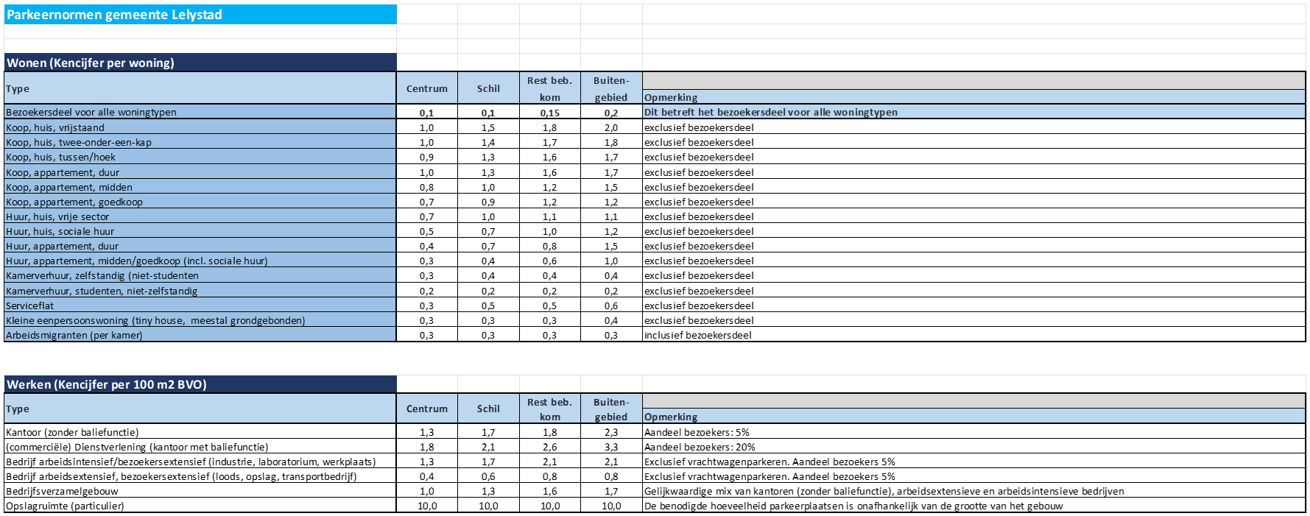Click the 'Aandeel bezoekers: 5%' remark cell
1310x516 pixels.
pyautogui.click(x=973, y=432)
